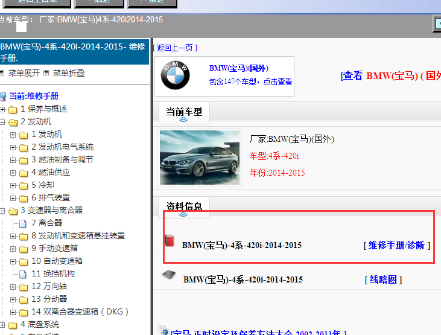Select tree item 8 发动机和变速箱悬挂装置
Image resolution: width=441 pixels, height=335 pixels.
tap(78, 235)
